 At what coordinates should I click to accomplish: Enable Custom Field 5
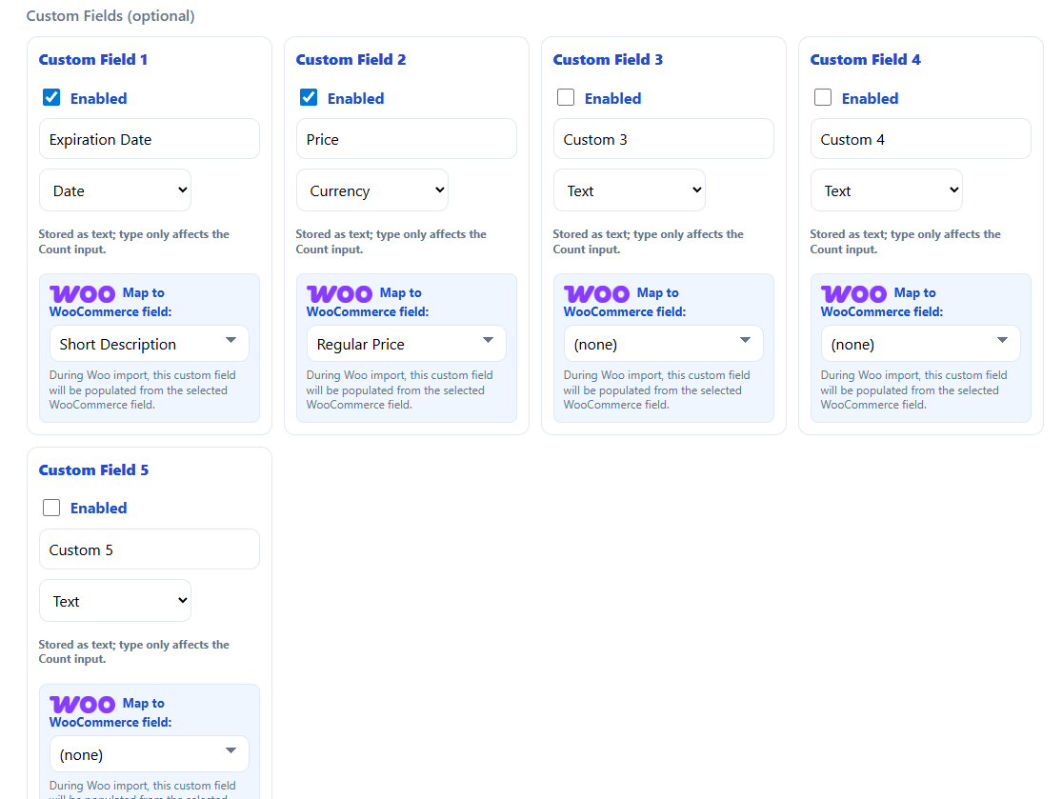coord(50,507)
